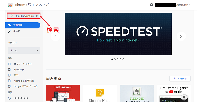Tick the 無料 checkbox

click(9, 75)
